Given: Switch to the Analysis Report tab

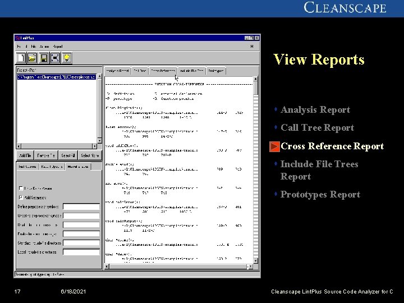Looking at the screenshot, I should pos(117,71).
